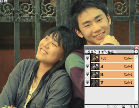139x108 pixels.
Task: Select the RGB composite channel thumbnail
Action: coord(95,58)
